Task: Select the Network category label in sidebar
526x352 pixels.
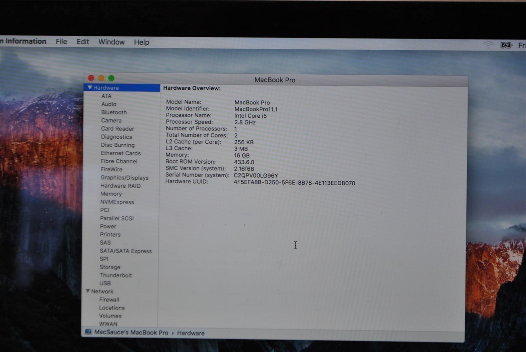Action: 102,292
